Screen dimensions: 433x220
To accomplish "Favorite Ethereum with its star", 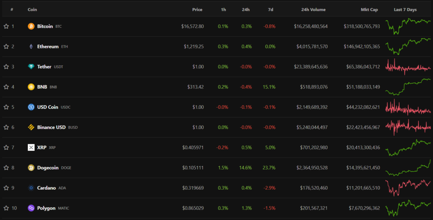I will click(x=6, y=46).
